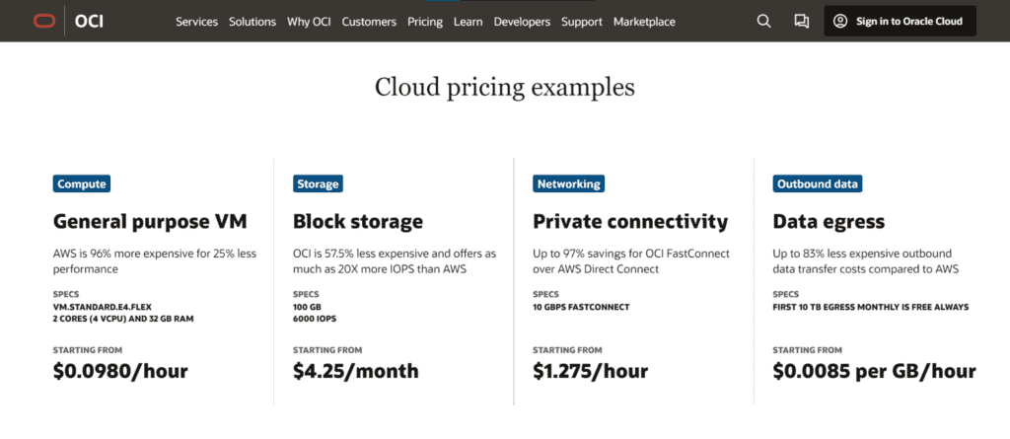Click the Data egress heading
Viewport: 1010px width, 439px height.
coord(829,222)
